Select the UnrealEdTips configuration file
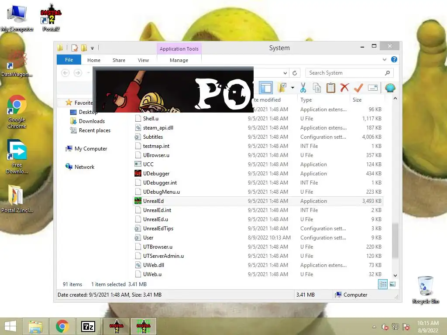The height and width of the screenshot is (335, 447). click(258, 229)
